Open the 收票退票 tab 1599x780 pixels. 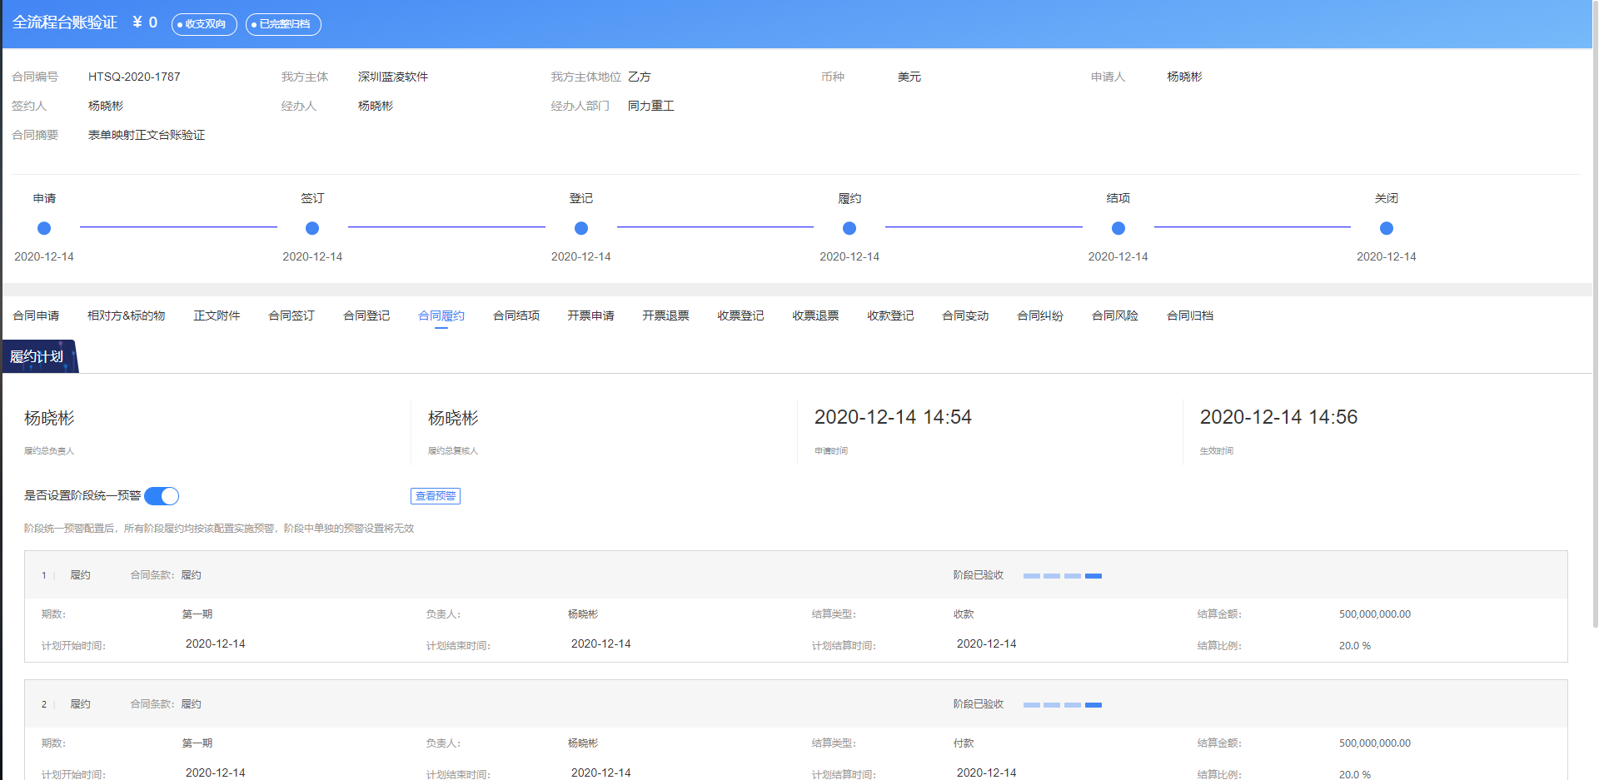816,315
